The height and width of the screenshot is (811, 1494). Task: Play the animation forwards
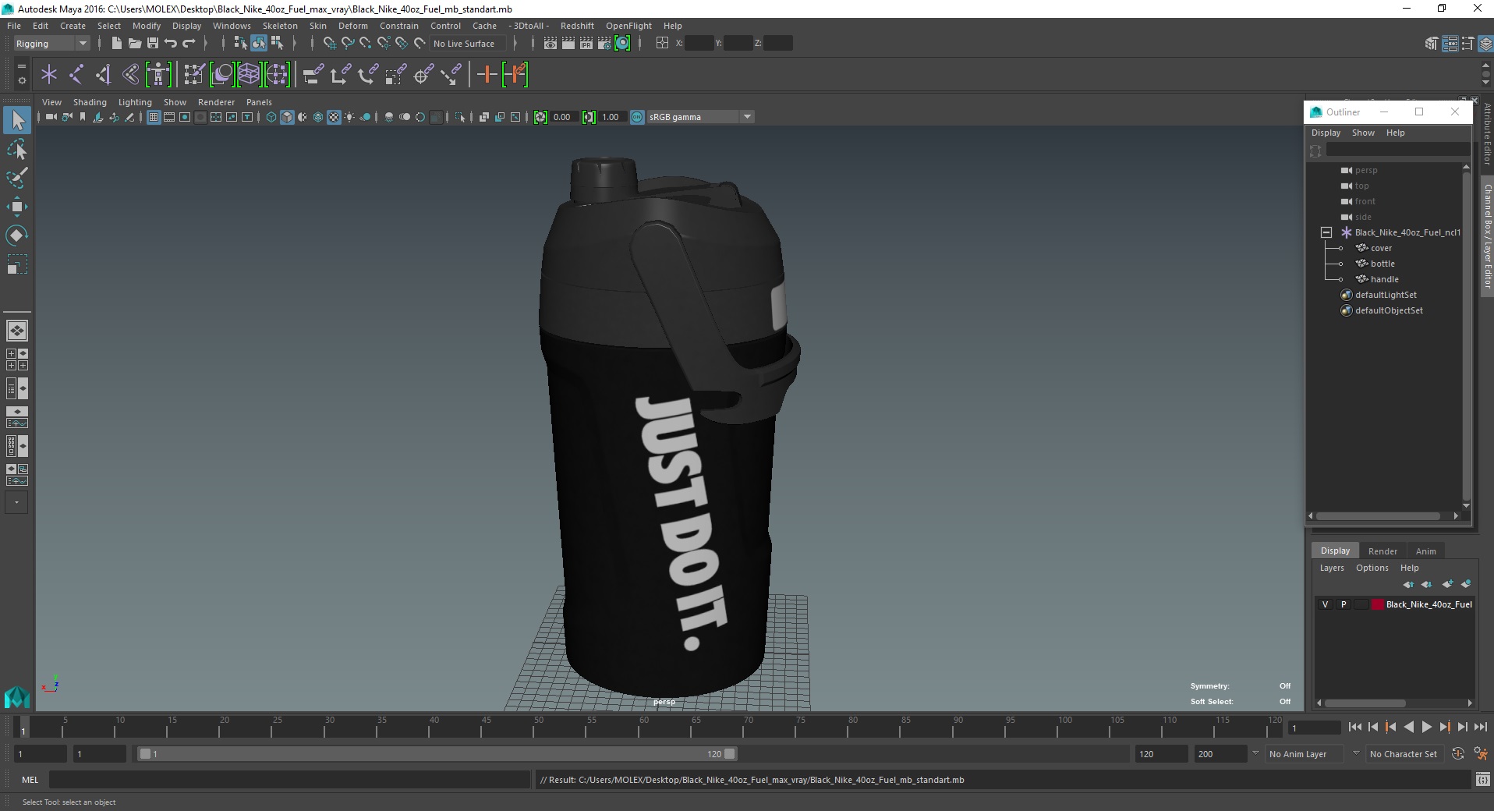coord(1426,727)
